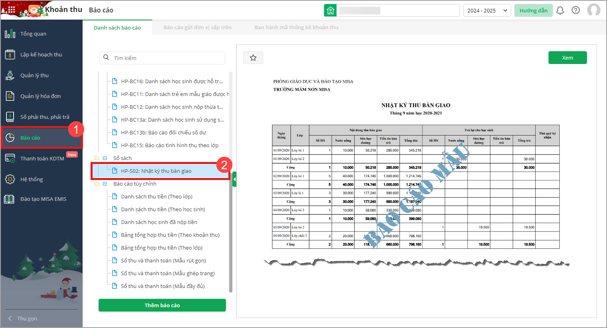Click the Tổng quan chart icon

click(x=10, y=34)
